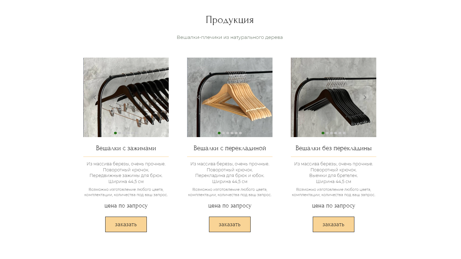Show the previous photo of the hangers without crossbar
Image resolution: width=461 pixels, height=259 pixels.
tap(302, 98)
